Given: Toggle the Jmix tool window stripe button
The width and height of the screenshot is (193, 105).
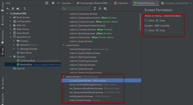Looking at the screenshot, I should point(3,51).
